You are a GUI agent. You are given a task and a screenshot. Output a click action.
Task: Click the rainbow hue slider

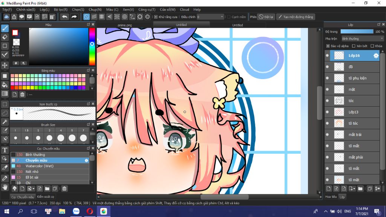[x=92, y=46]
